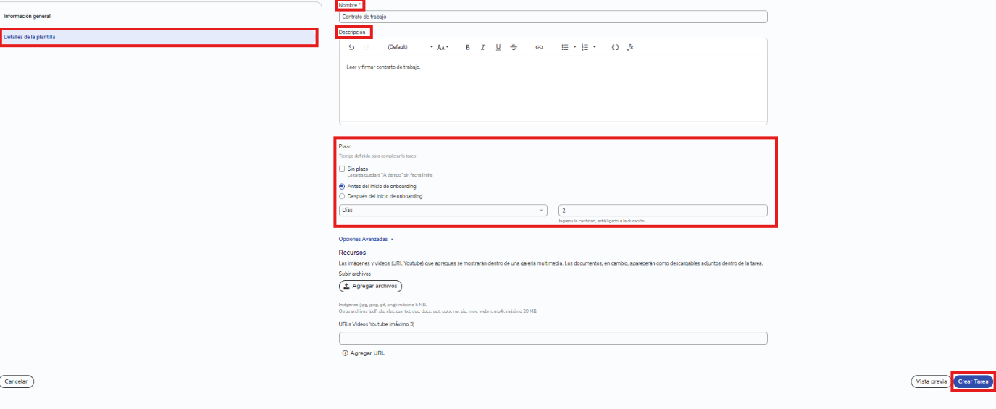Apply a bulleted list
The width and height of the screenshot is (996, 409).
[x=565, y=47]
